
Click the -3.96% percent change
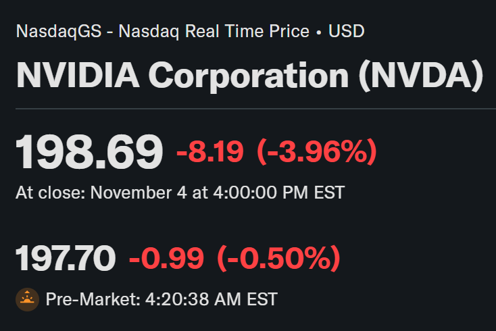[x=316, y=153]
